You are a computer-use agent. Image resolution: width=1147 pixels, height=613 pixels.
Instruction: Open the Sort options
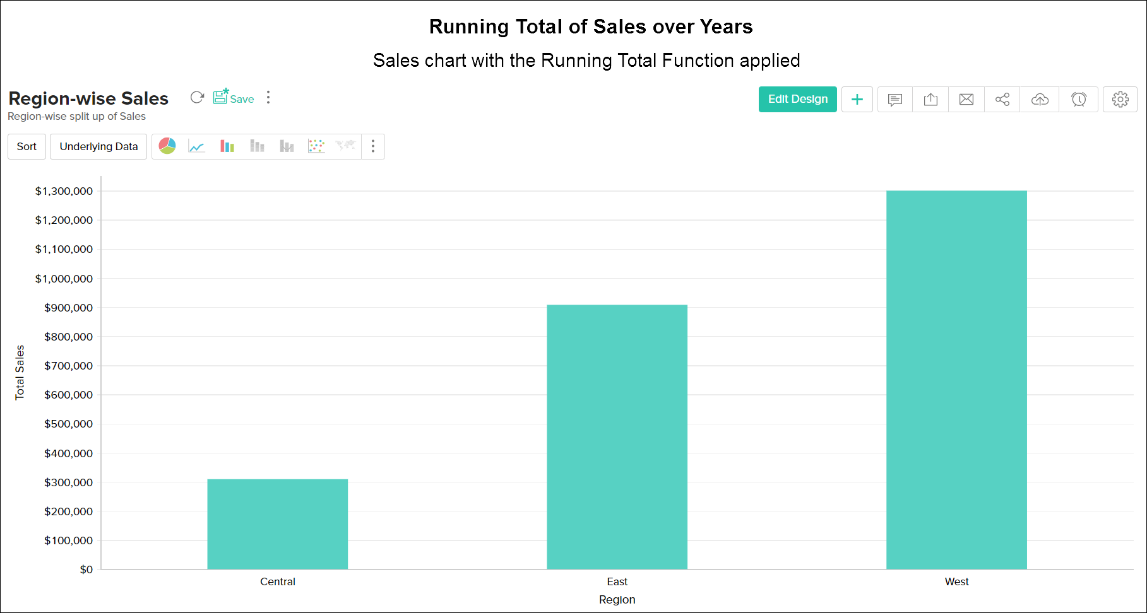27,146
